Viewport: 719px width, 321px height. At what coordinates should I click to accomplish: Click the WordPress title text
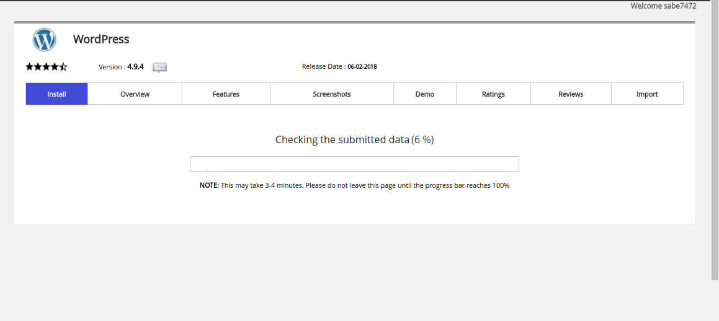pos(101,39)
